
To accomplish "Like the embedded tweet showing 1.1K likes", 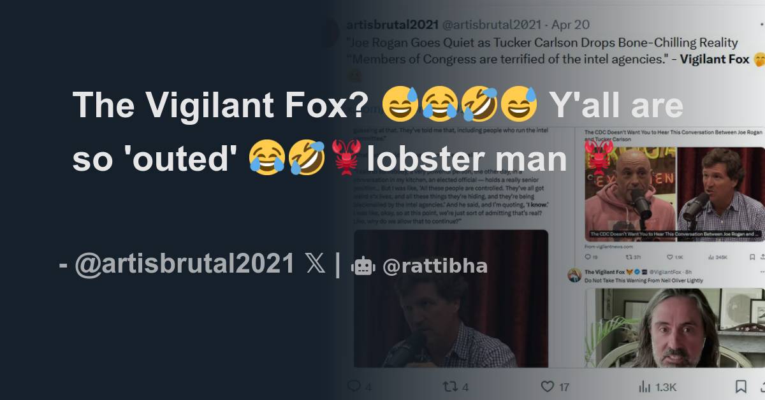I will coord(669,256).
